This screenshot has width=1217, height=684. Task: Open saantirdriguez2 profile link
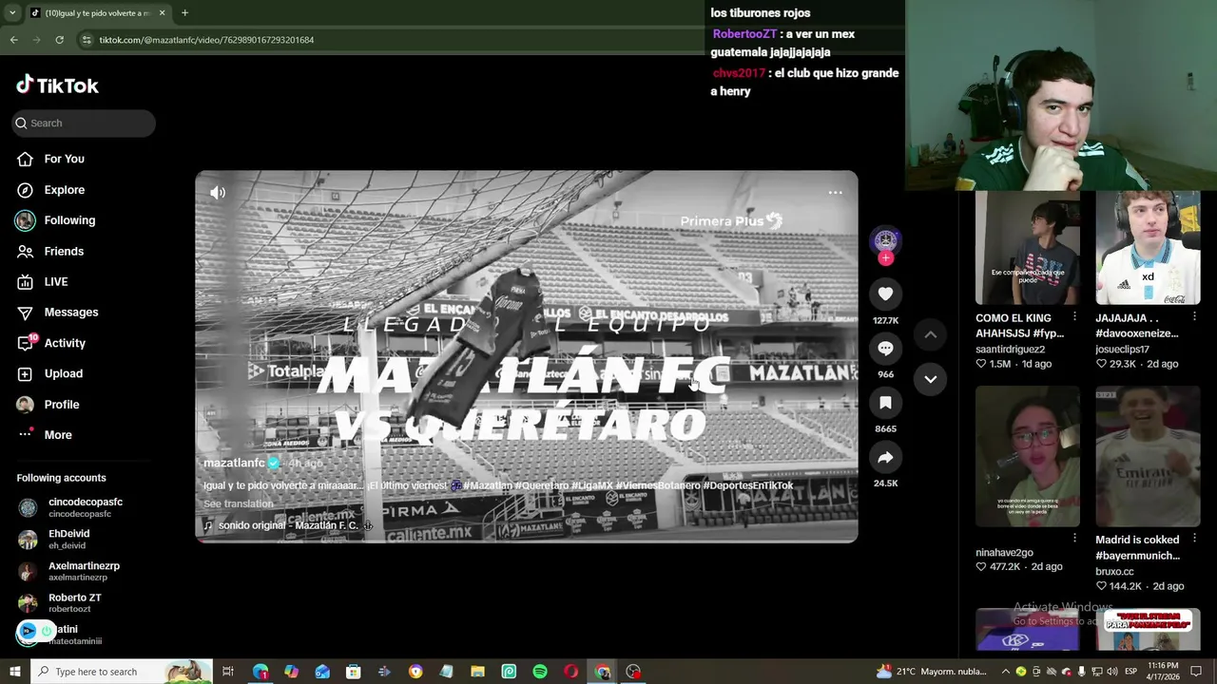(1010, 350)
